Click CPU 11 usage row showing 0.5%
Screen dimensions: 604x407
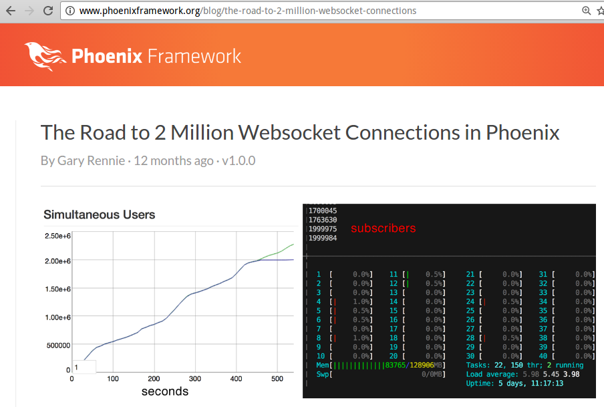tap(417, 275)
